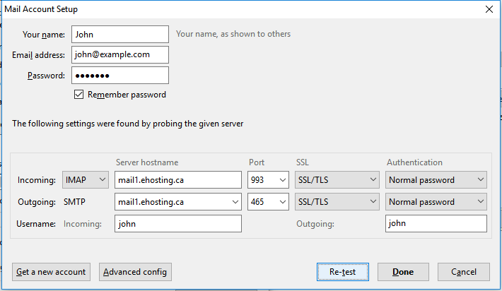Viewport: 502px width, 291px height.
Task: Click the Re-test button
Action: pos(343,272)
